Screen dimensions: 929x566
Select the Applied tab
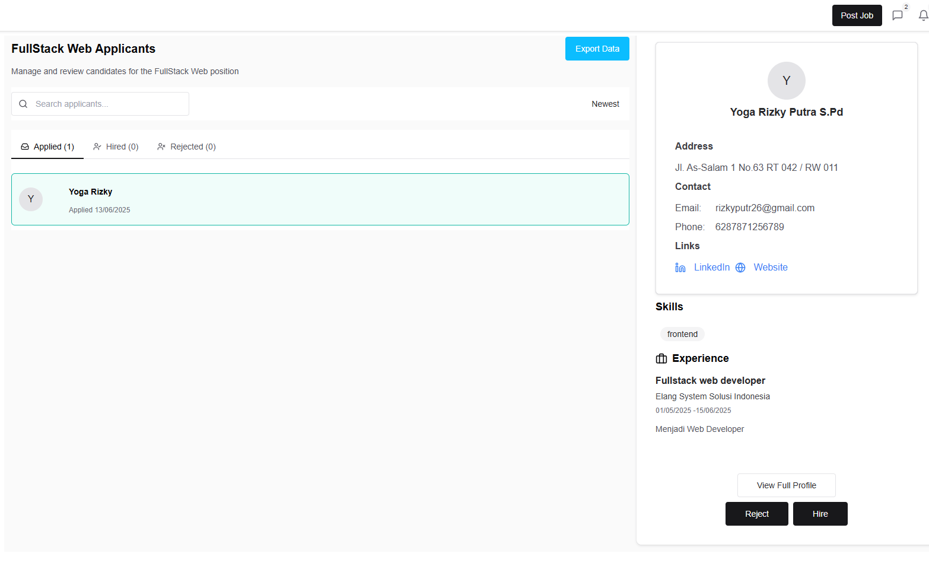pos(47,146)
